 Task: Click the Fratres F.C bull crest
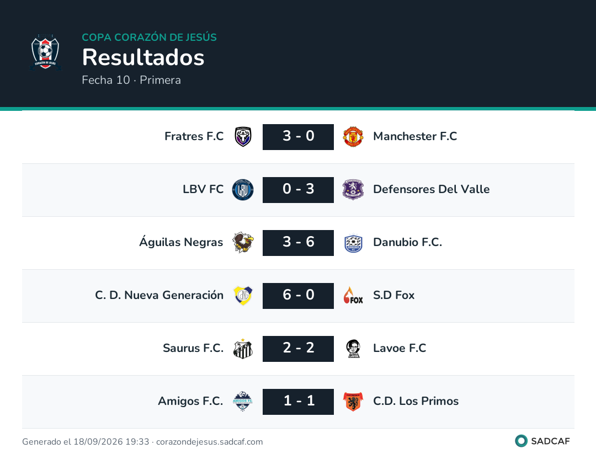[x=243, y=137]
